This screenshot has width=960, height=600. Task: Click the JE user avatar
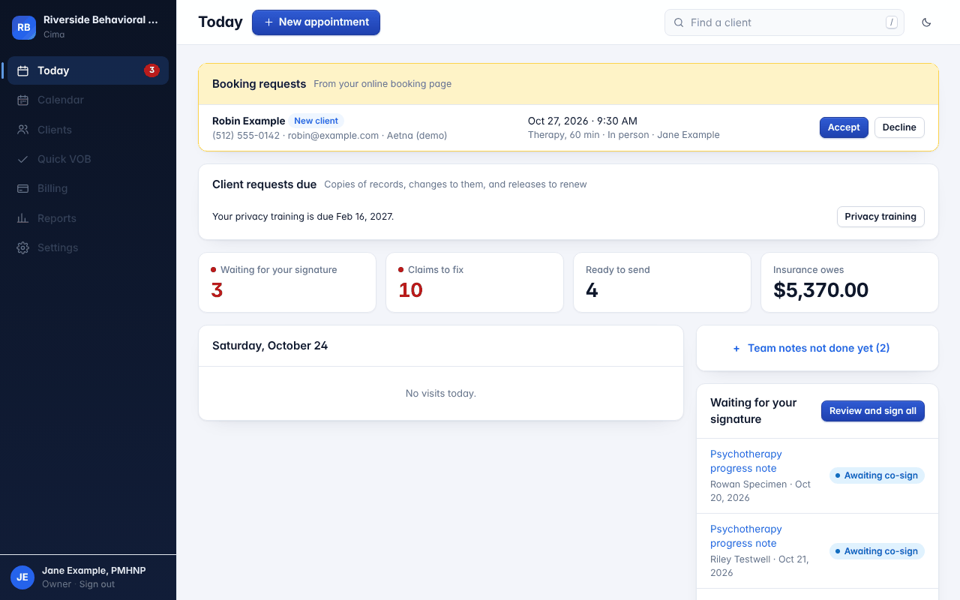(22, 577)
